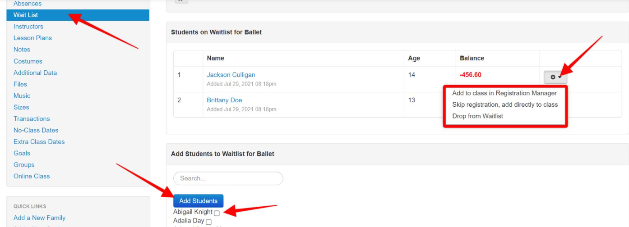Screen dimensions: 629x227
Task: Click the Age column header
Action: tap(414, 58)
